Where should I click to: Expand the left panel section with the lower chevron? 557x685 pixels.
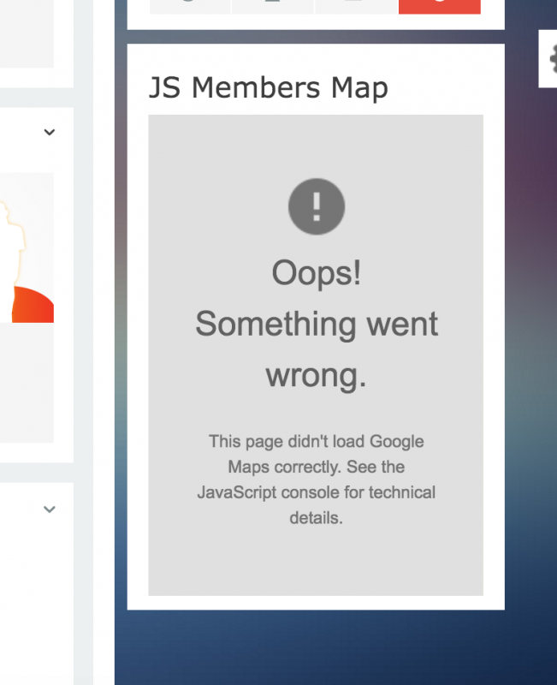[x=50, y=509]
